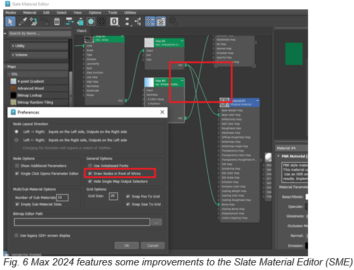Click the Select by Material icon
354x270 pixels.
(173, 22)
